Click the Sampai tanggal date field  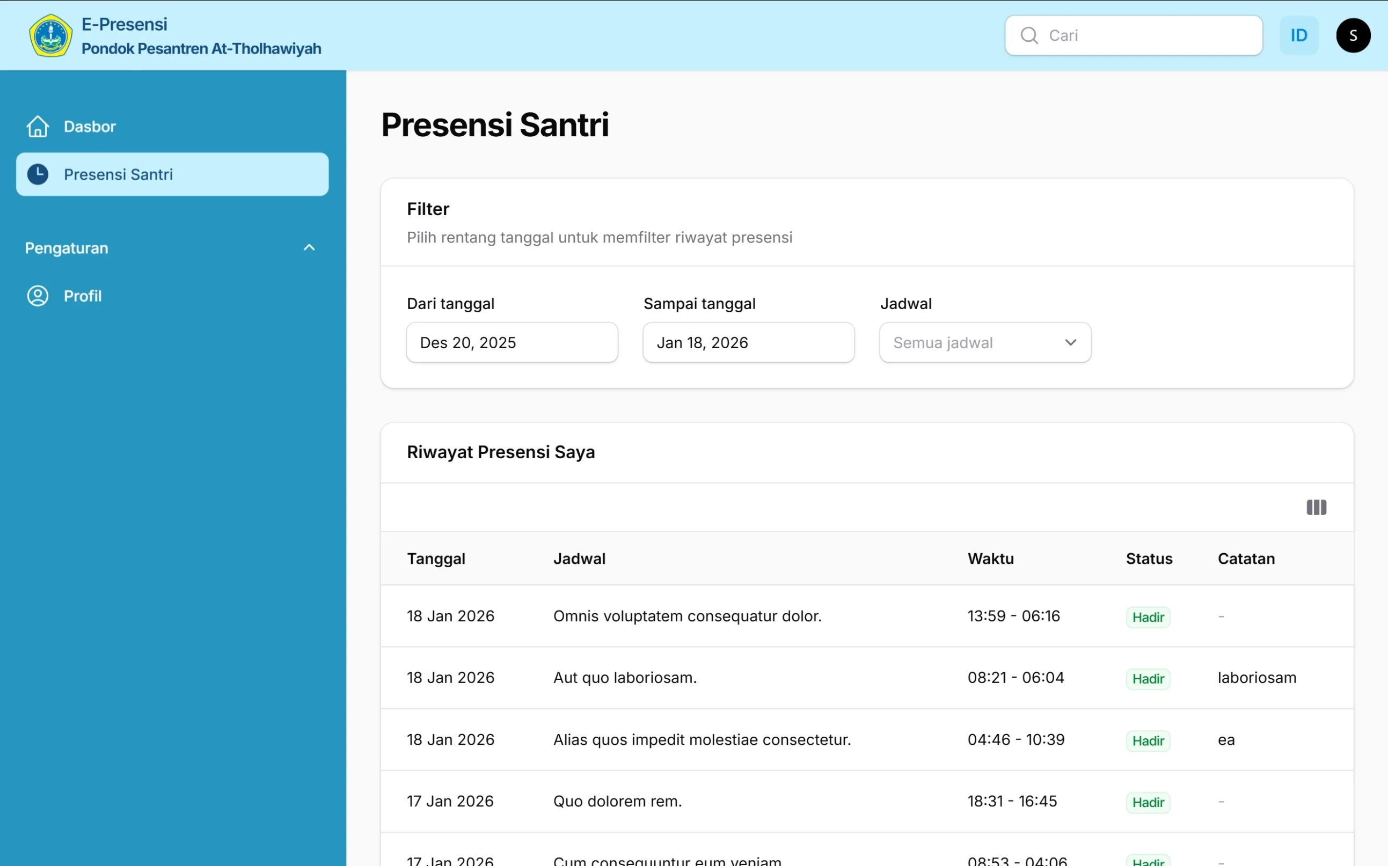(x=748, y=342)
